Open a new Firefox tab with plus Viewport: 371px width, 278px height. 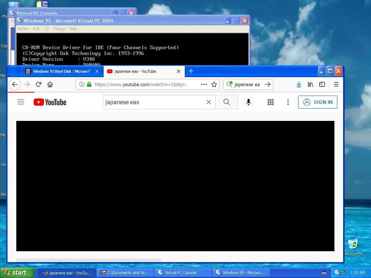point(191,71)
